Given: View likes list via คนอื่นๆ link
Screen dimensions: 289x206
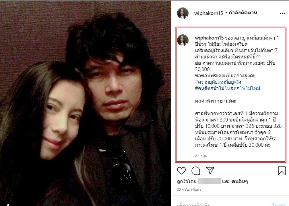Looking at the screenshot, I should pyautogui.click(x=240, y=182).
